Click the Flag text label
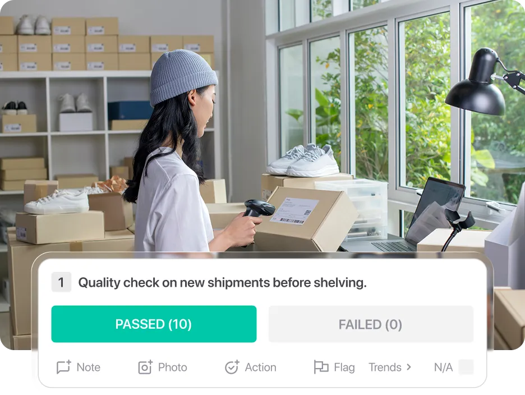The width and height of the screenshot is (525, 395). tap(344, 367)
